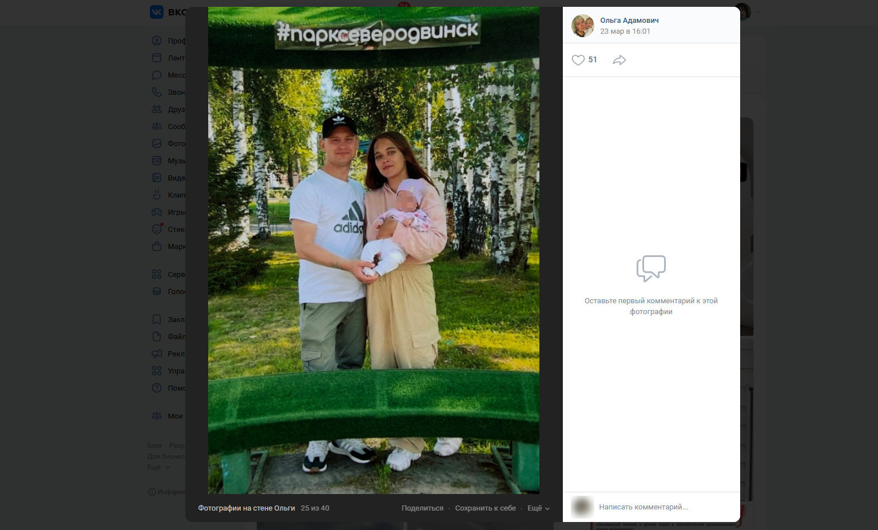Open the Profile icon in the sidebar

click(157, 41)
